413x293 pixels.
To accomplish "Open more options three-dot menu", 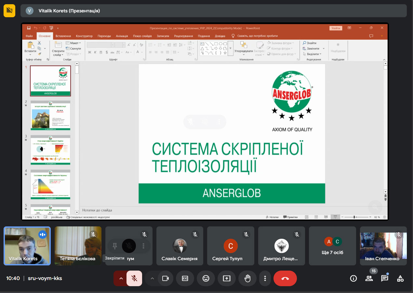I will point(265,278).
